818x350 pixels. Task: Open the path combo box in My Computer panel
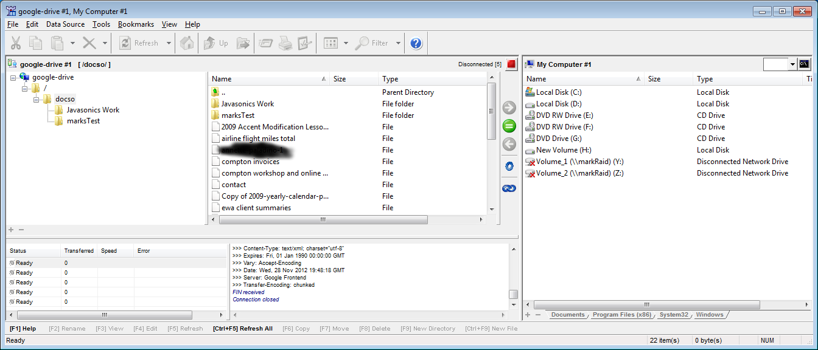780,64
